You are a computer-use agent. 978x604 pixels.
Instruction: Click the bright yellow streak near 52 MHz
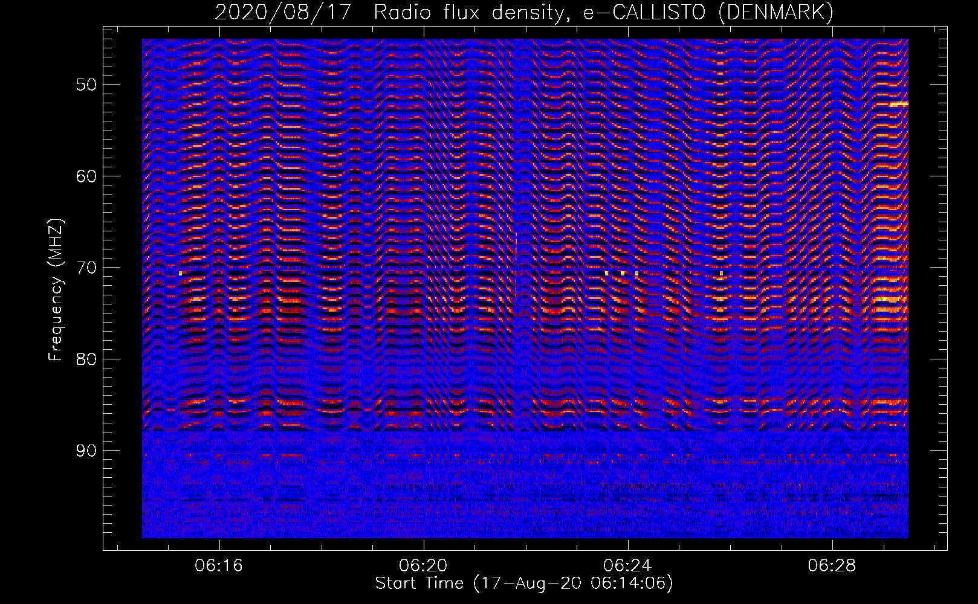[x=899, y=104]
